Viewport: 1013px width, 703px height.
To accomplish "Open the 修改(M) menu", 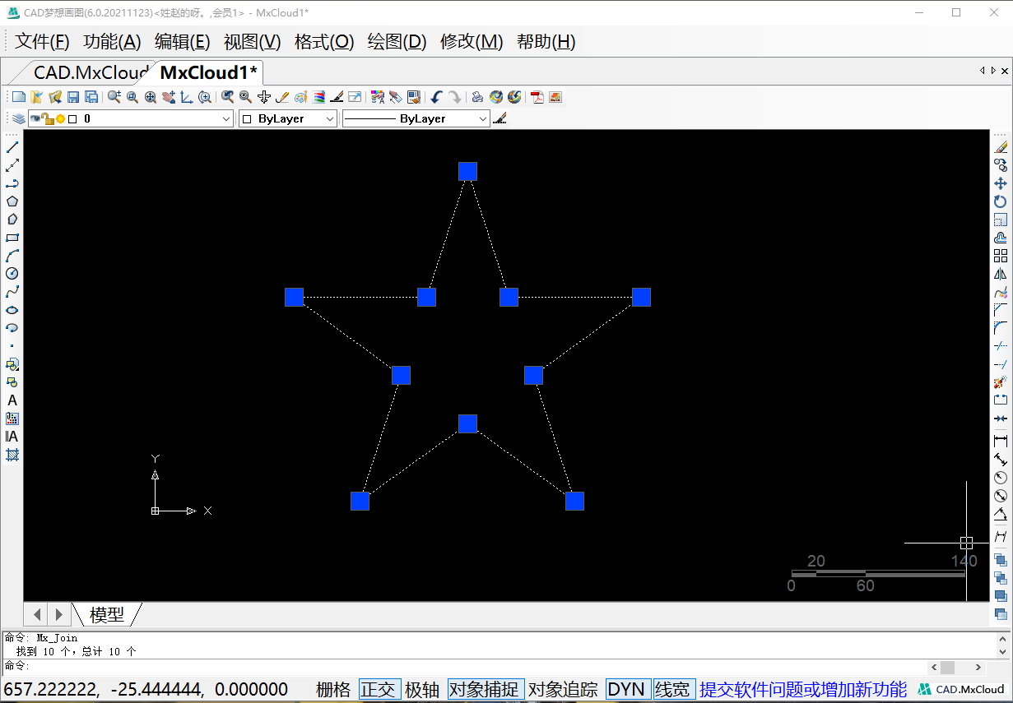I will coord(472,42).
